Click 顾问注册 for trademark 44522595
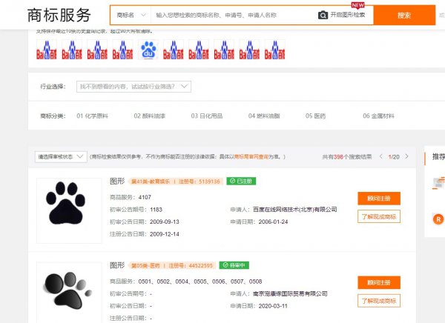 (x=379, y=282)
